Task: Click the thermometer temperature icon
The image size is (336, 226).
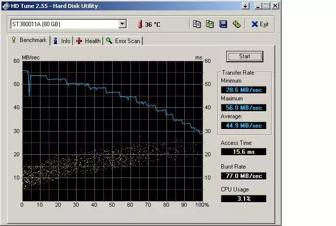Action: click(140, 24)
